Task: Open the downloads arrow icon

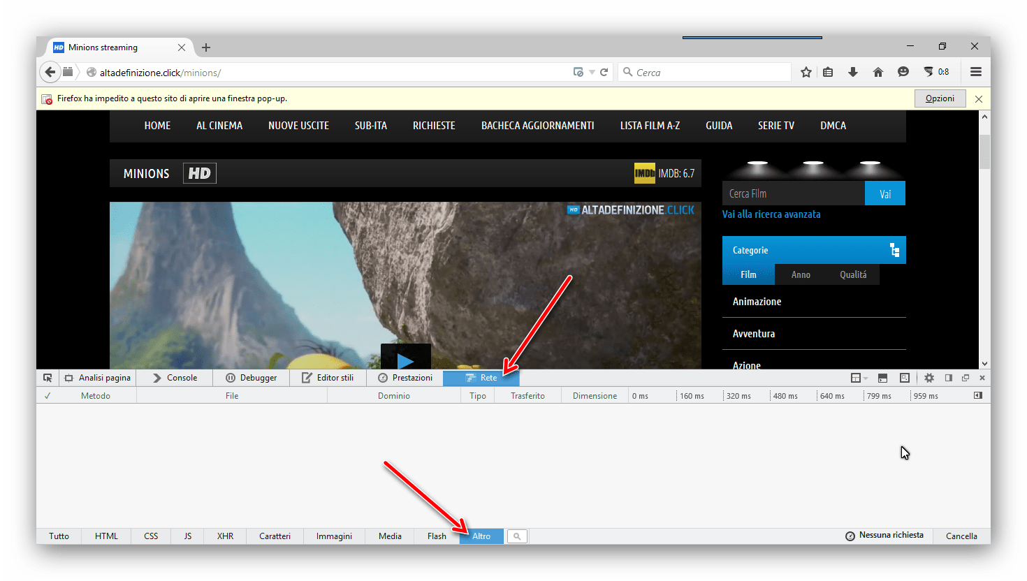Action: (x=853, y=72)
